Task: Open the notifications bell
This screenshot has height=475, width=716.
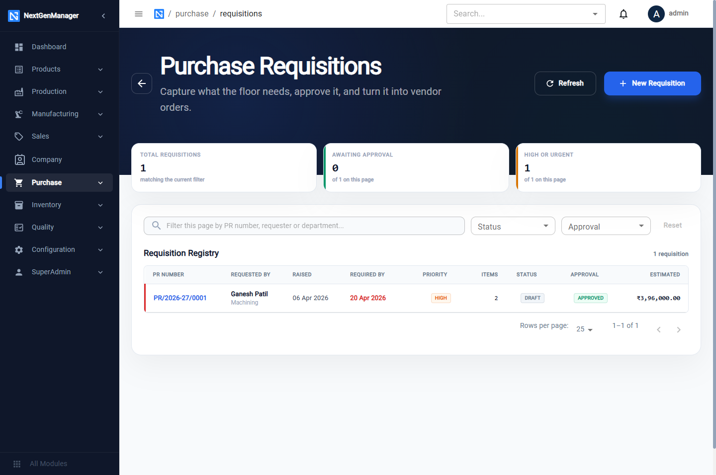Action: tap(624, 14)
